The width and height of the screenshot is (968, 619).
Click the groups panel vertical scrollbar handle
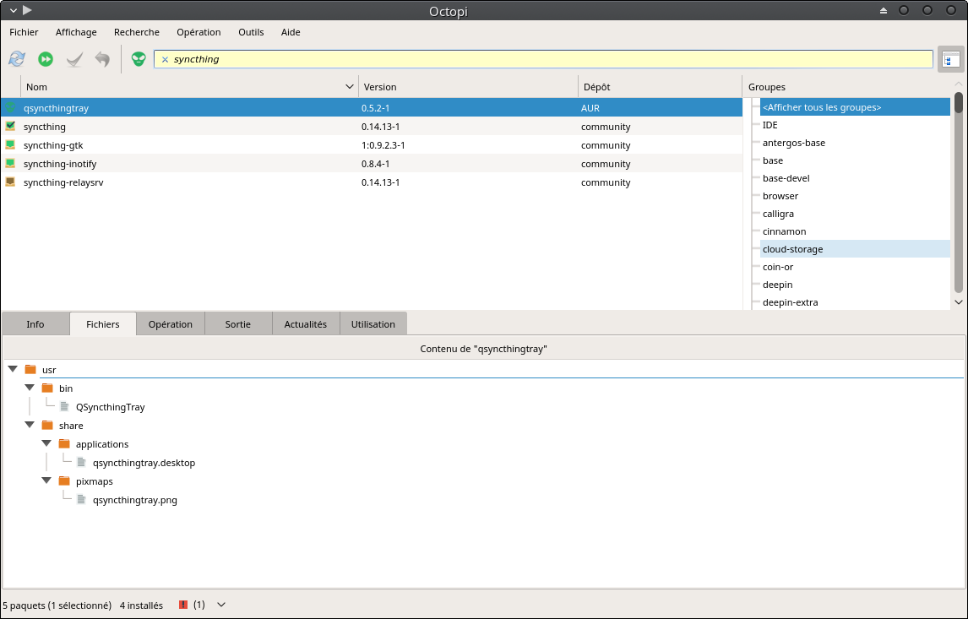tap(959, 102)
